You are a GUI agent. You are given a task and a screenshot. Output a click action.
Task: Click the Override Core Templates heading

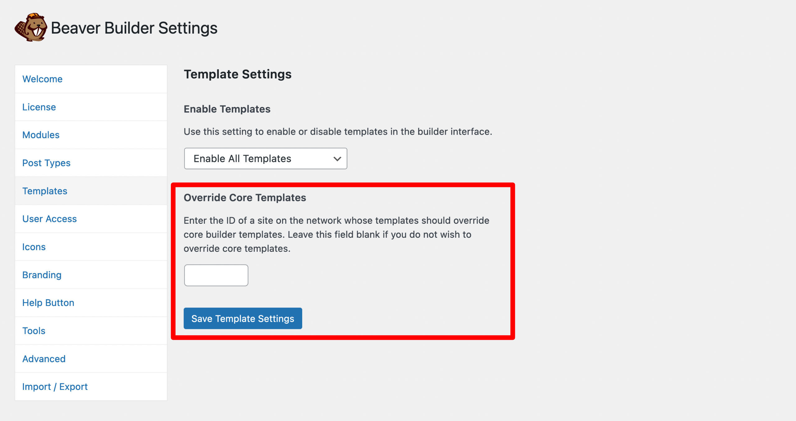click(x=245, y=198)
